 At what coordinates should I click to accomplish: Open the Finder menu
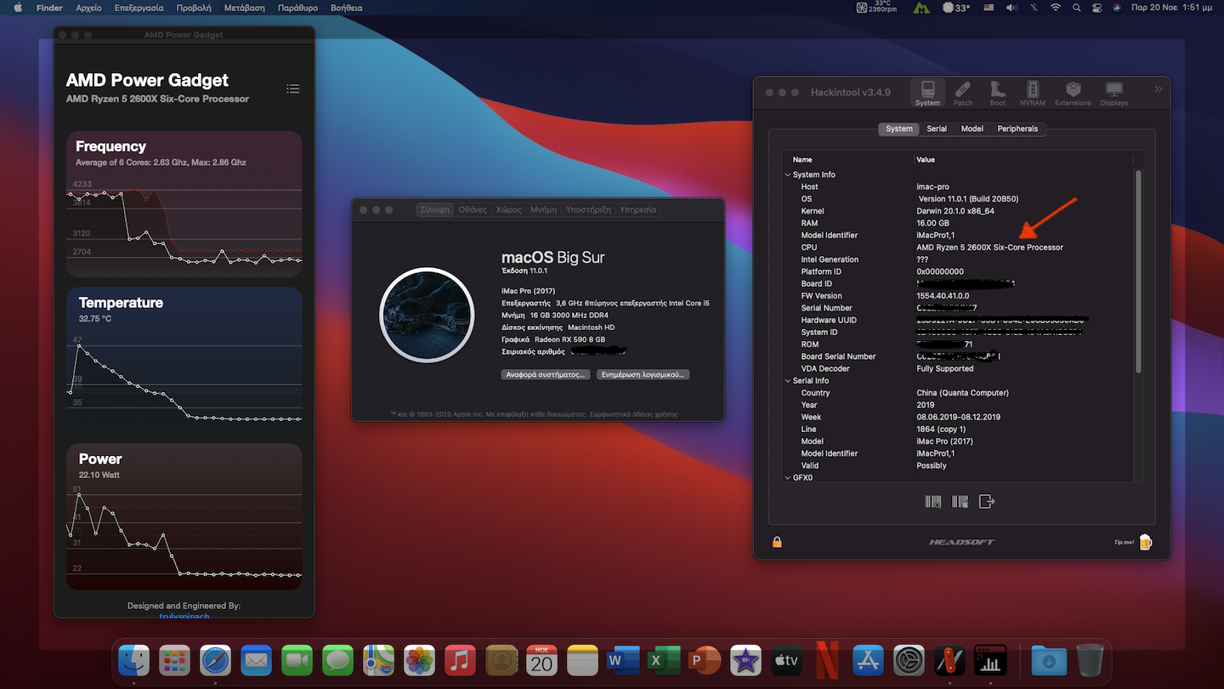click(49, 8)
